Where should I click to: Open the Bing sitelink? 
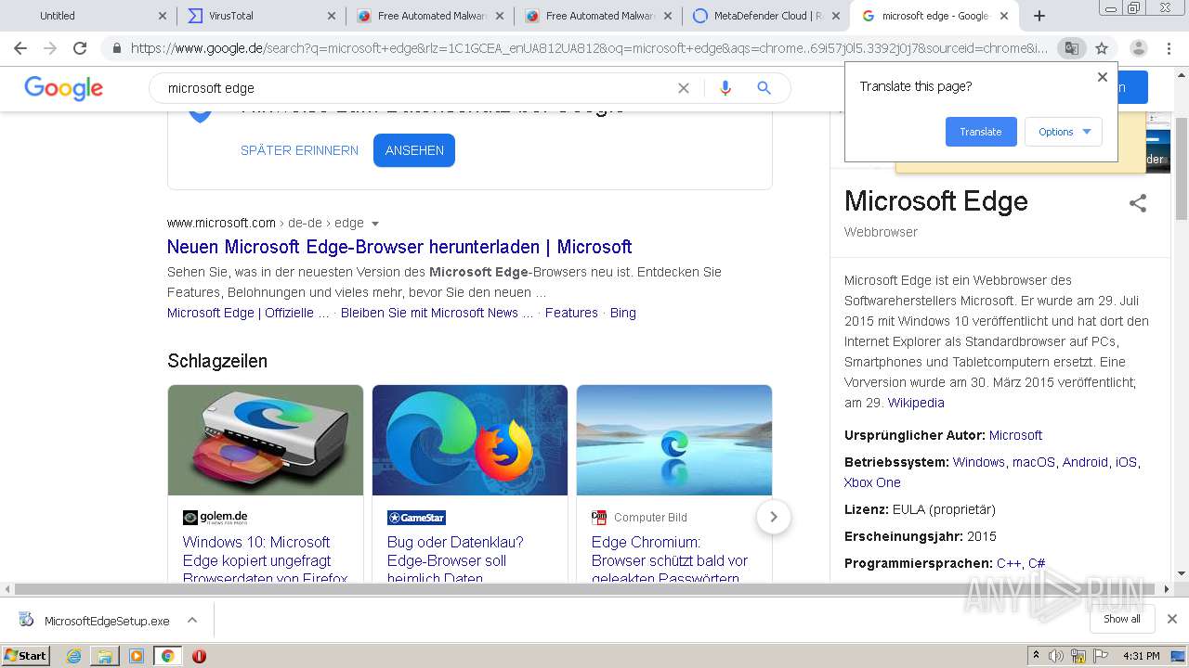click(x=623, y=313)
